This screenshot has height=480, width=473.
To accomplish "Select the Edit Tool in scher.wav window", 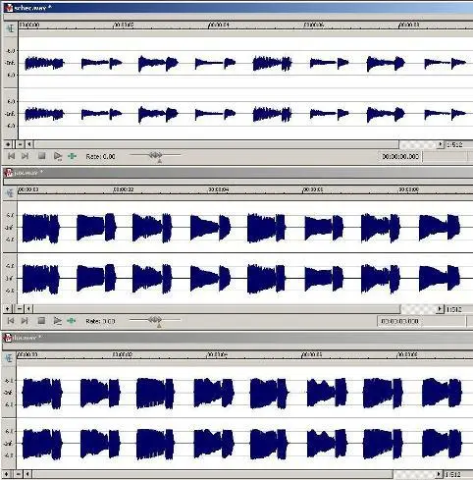I will click(10, 28).
